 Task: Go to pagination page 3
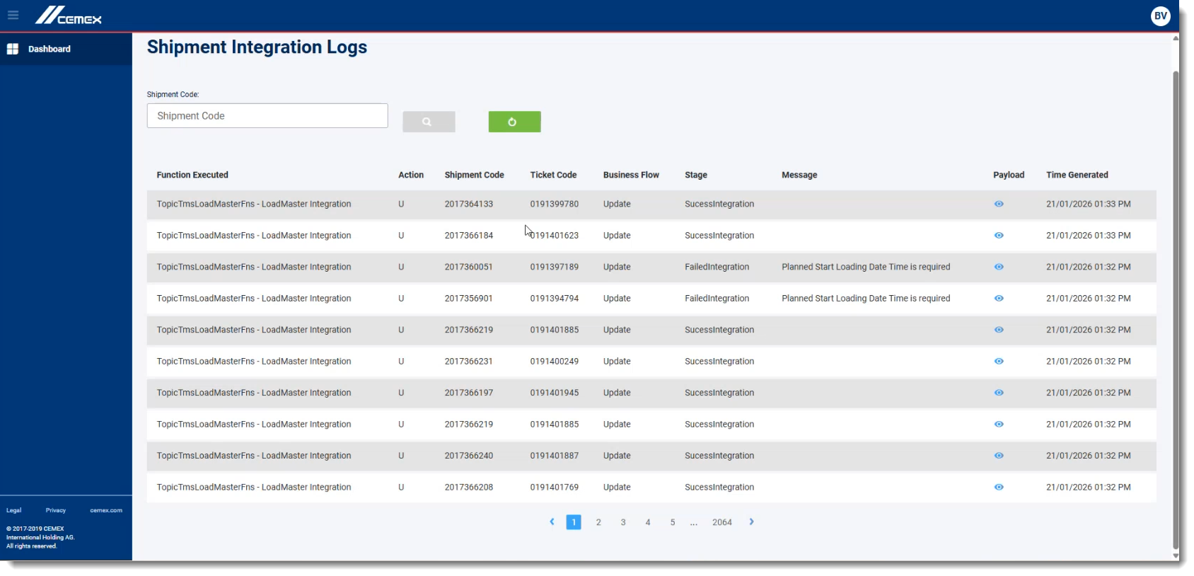[x=623, y=522]
